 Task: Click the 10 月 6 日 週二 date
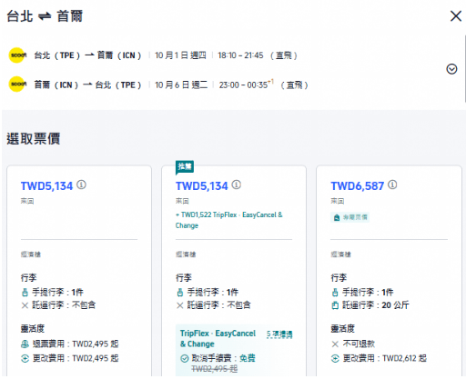tap(181, 85)
